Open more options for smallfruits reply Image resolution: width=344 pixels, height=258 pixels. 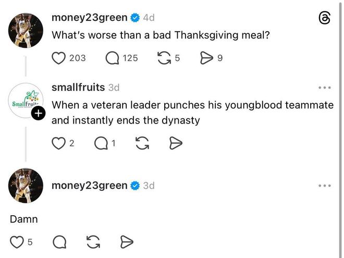[x=324, y=88]
